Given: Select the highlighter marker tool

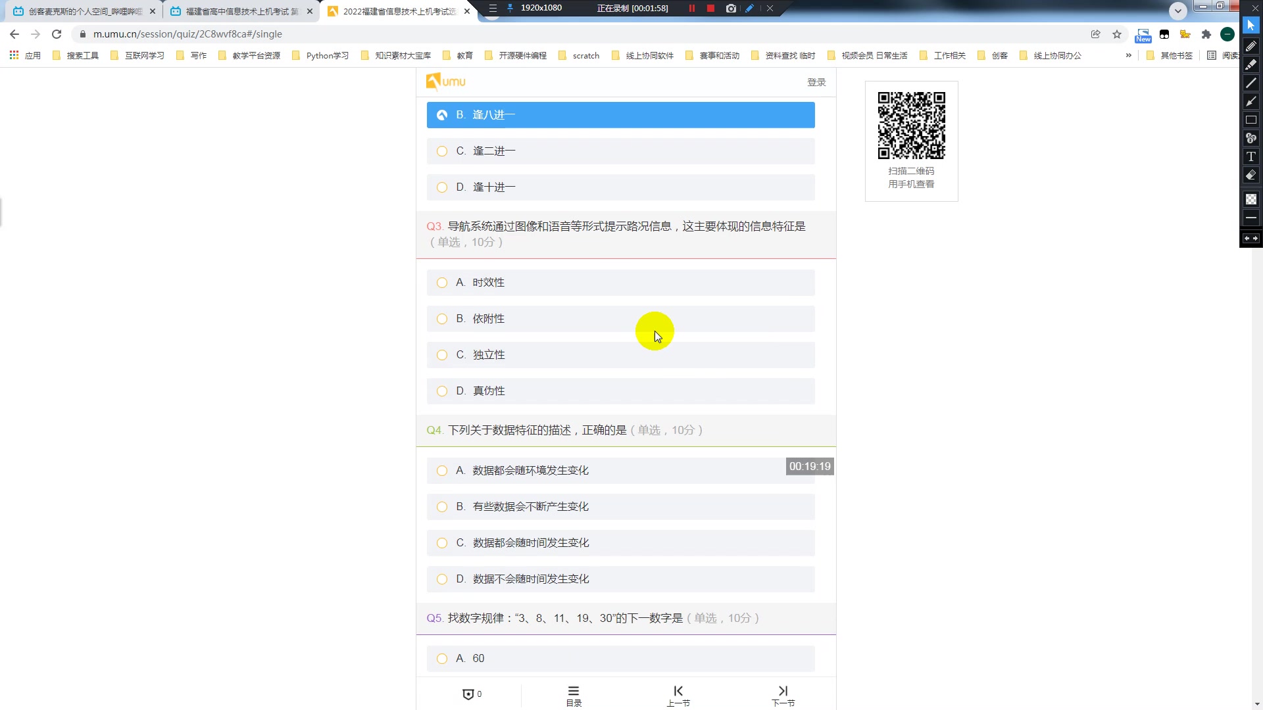Looking at the screenshot, I should coord(1251,64).
